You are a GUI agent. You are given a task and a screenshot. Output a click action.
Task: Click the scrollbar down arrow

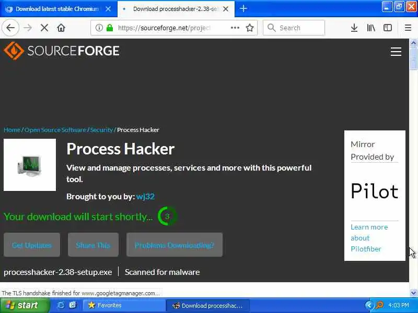(x=413, y=293)
